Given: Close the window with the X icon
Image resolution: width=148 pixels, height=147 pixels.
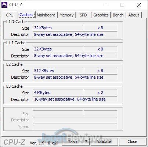Looking at the screenshot, I should (x=139, y=5).
